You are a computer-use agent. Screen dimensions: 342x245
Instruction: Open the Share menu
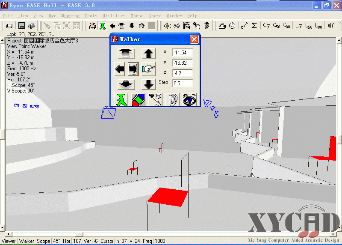[155, 15]
